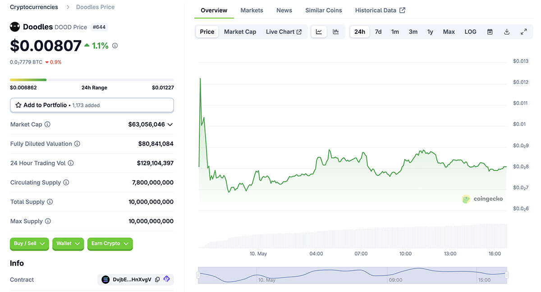Image resolution: width=541 pixels, height=292 pixels.
Task: Click the price info icon beside 1.1%
Action: 115,46
